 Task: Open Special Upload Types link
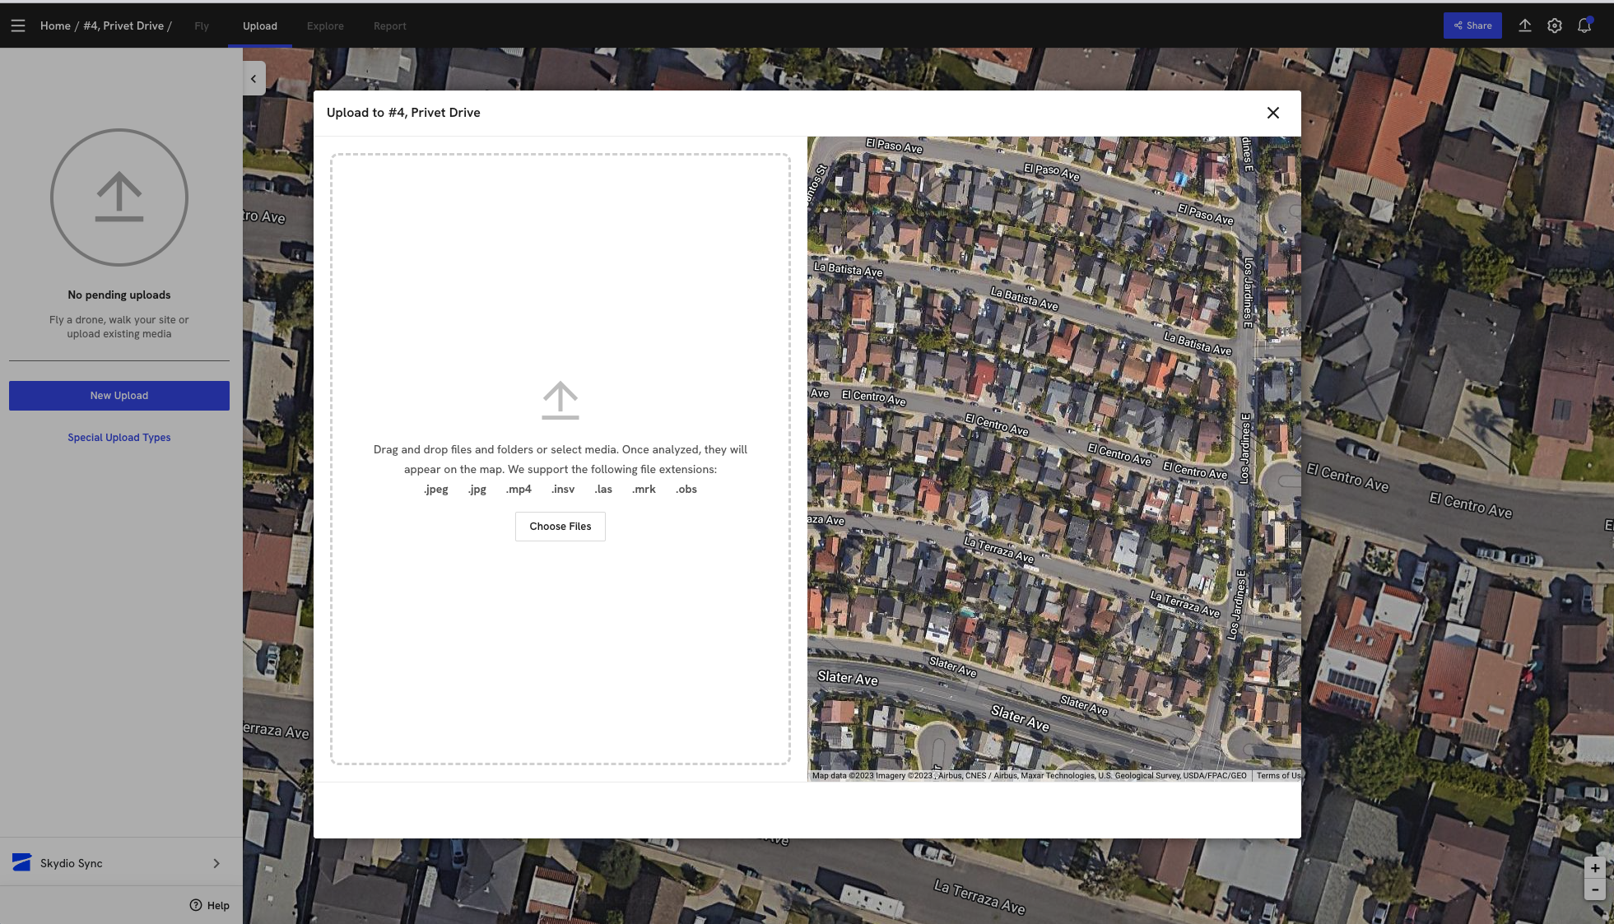point(119,438)
